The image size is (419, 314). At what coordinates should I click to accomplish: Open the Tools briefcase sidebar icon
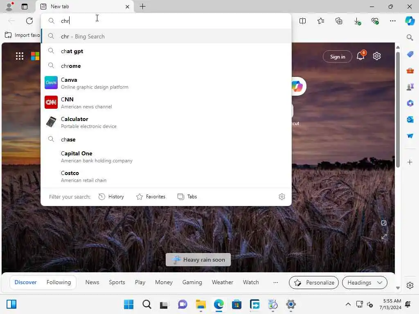tap(410, 70)
